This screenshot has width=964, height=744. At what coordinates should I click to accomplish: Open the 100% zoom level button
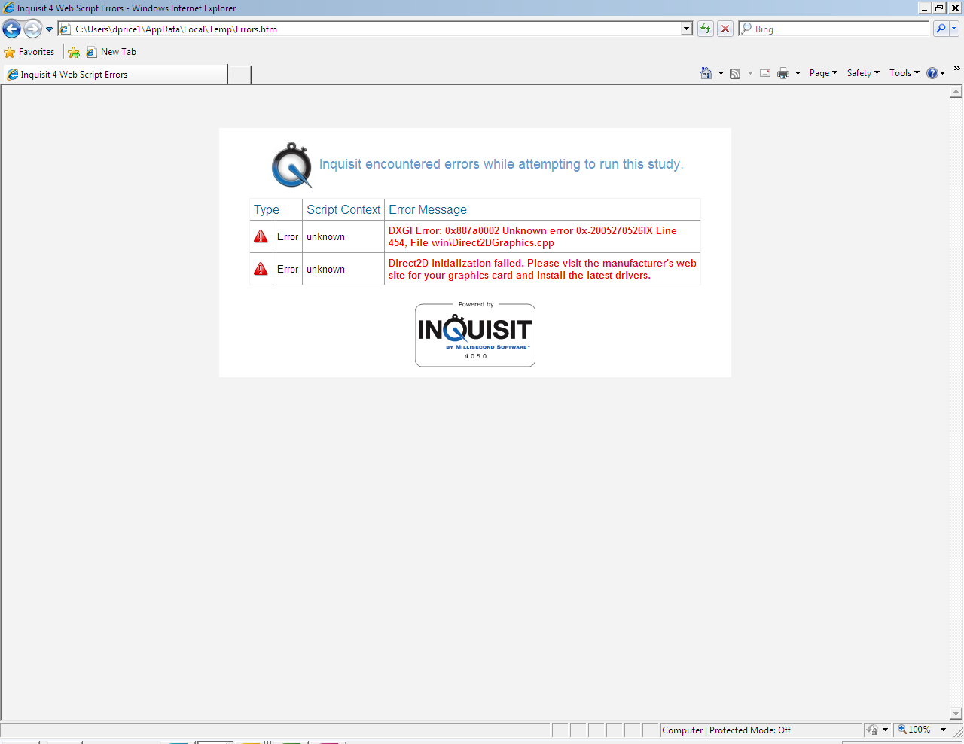(914, 730)
